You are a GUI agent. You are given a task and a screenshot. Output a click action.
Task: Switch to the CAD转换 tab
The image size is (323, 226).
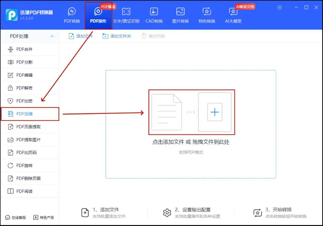coord(154,16)
